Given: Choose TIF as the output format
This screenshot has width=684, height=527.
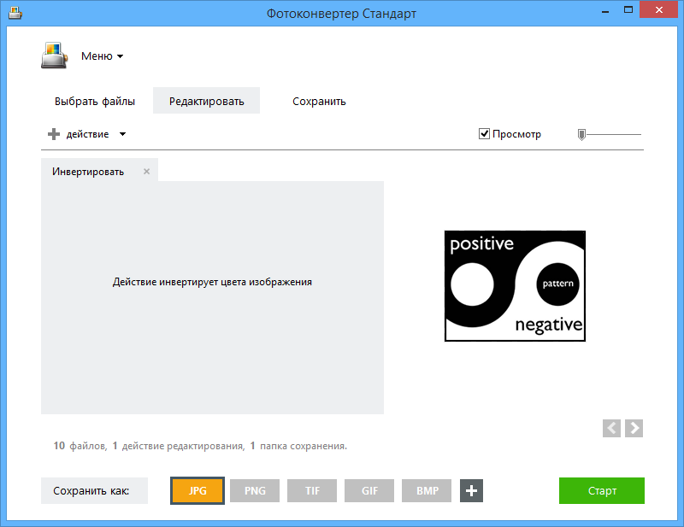Looking at the screenshot, I should tap(312, 491).
